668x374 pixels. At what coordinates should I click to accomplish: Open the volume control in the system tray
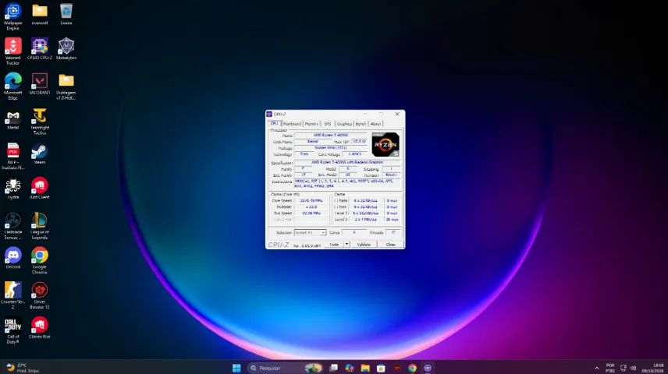tap(633, 368)
